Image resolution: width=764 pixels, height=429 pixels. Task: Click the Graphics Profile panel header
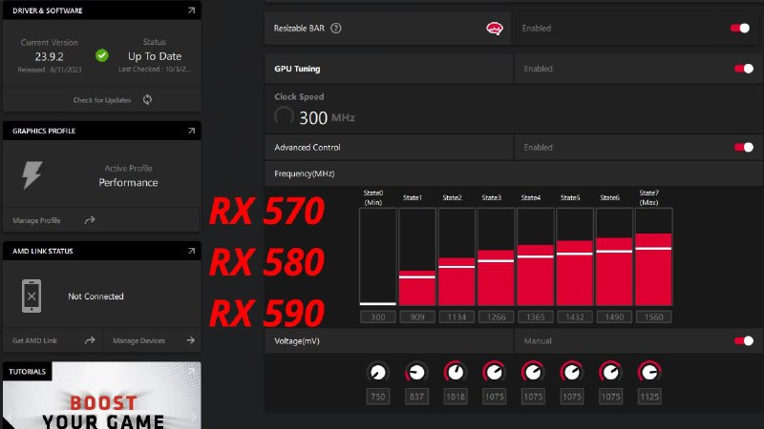click(x=102, y=131)
